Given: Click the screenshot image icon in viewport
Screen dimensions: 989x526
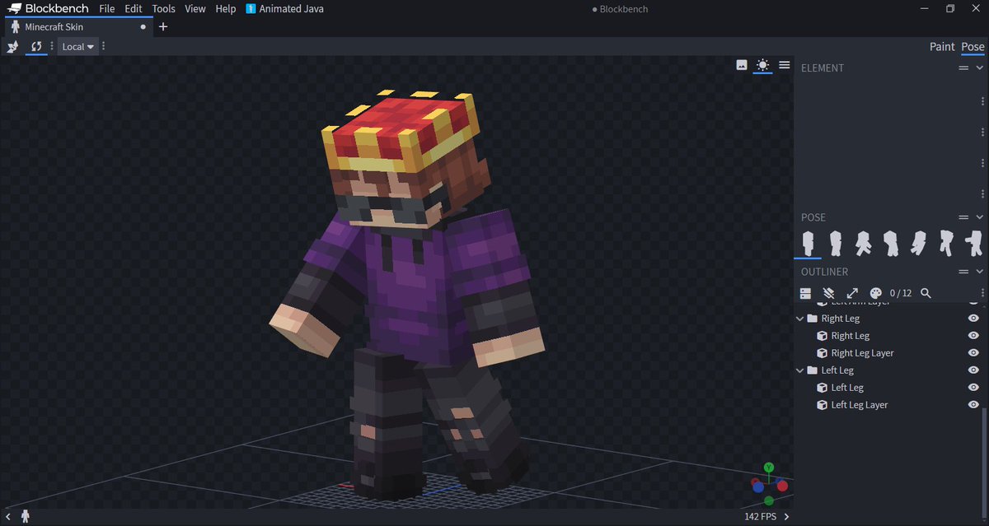Looking at the screenshot, I should tap(742, 65).
